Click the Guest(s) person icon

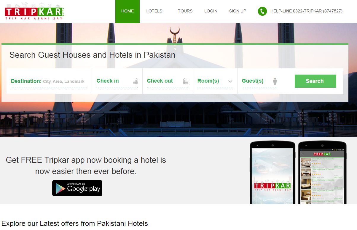click(x=275, y=81)
